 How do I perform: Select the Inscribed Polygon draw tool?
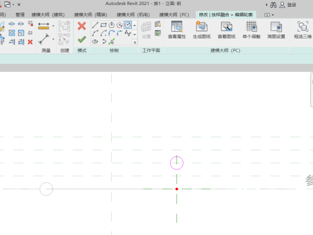[111, 25]
